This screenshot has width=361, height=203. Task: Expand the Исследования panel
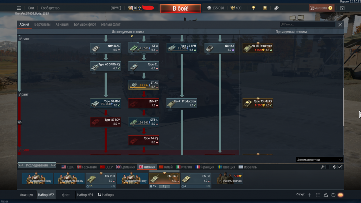(x=37, y=165)
